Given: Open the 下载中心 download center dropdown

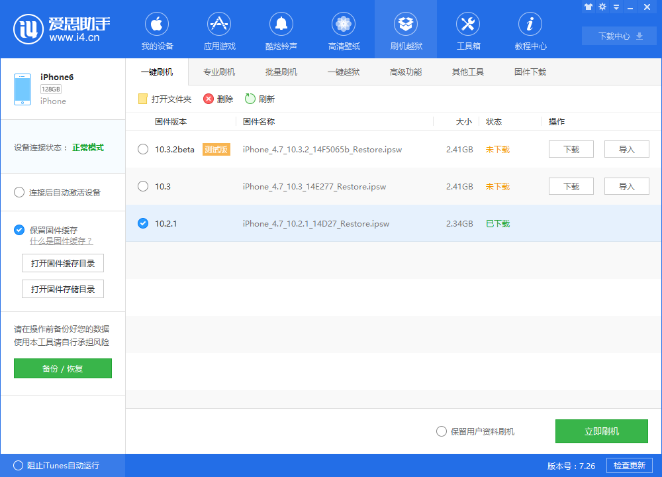Looking at the screenshot, I should [618, 36].
